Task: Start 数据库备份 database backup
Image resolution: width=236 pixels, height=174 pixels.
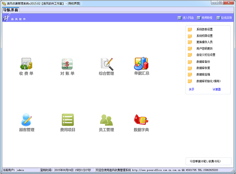Action: pos(203,62)
